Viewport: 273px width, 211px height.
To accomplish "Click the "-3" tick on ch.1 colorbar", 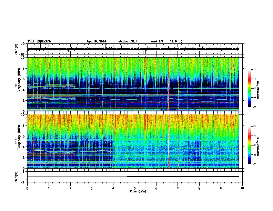I will (254, 69).
